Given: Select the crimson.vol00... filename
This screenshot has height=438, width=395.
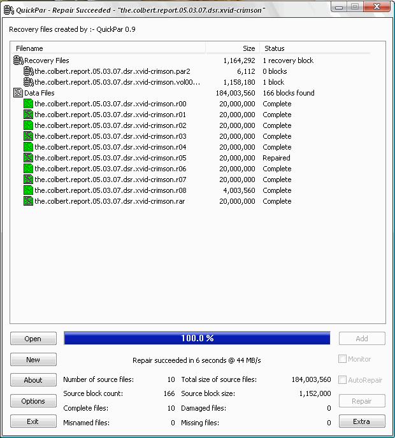Looking at the screenshot, I should [117, 82].
